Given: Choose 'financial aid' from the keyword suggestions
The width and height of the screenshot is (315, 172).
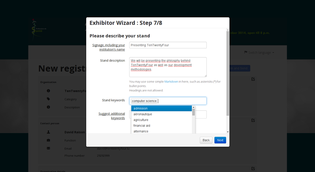Looking at the screenshot, I should [x=161, y=126].
